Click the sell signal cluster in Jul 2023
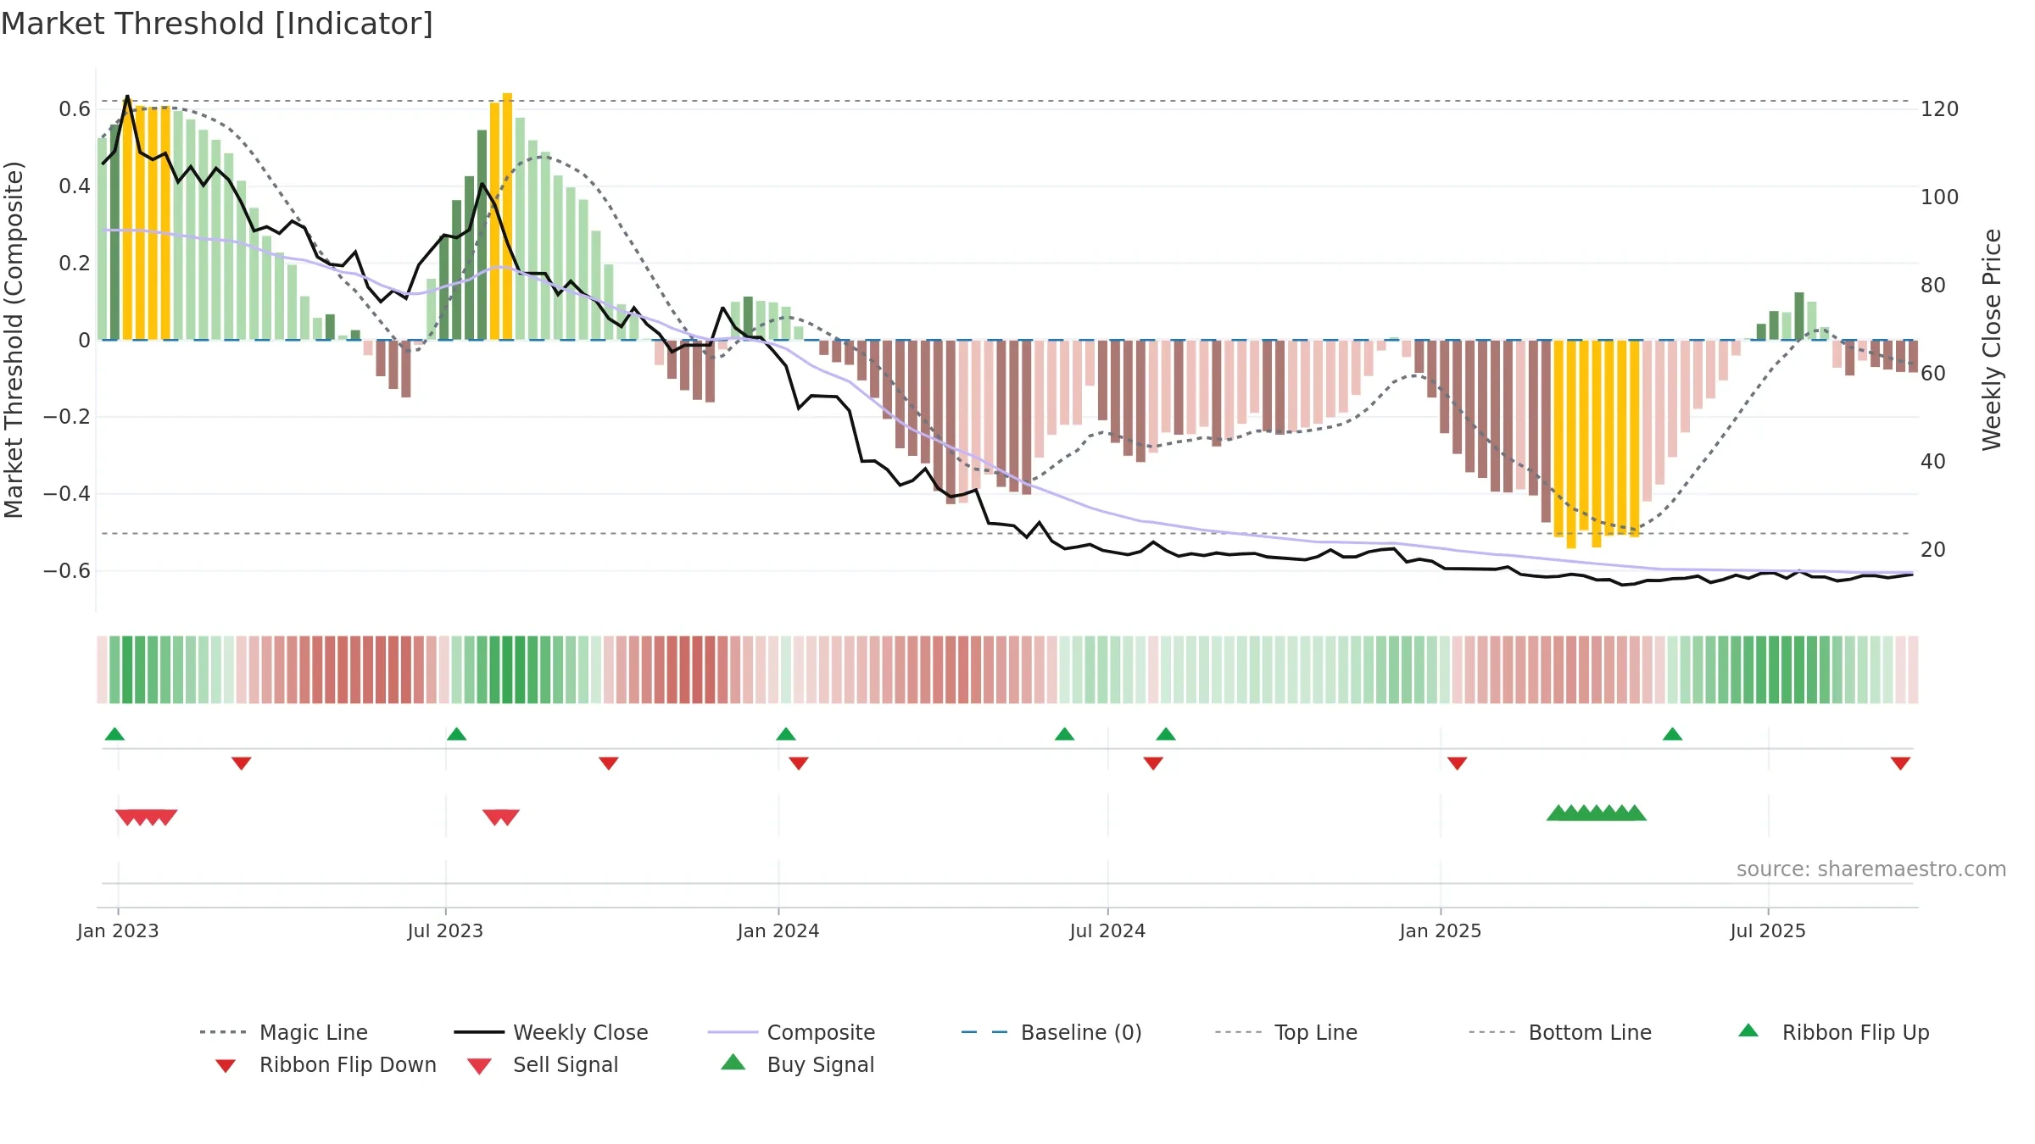The height and width of the screenshot is (1144, 2035). click(501, 818)
